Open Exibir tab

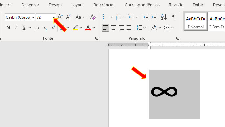tap(198, 5)
